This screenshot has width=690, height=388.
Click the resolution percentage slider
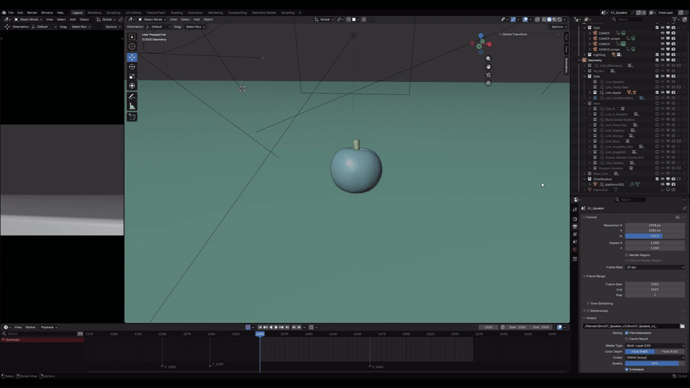(655, 236)
